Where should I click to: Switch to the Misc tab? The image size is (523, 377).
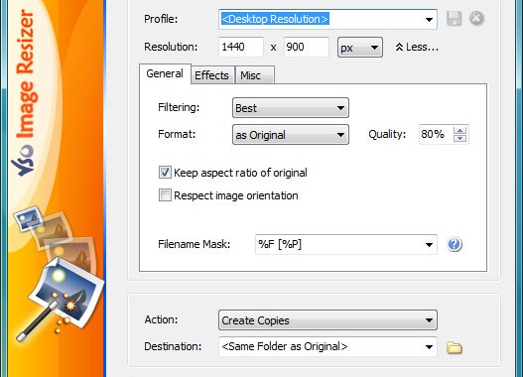click(255, 75)
